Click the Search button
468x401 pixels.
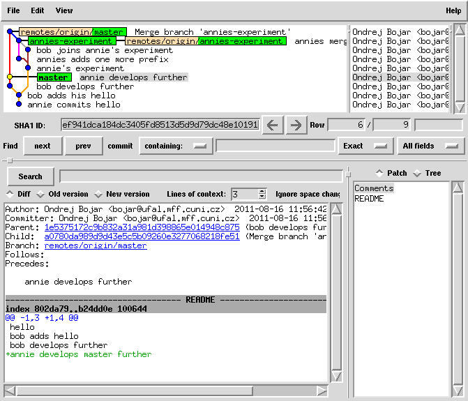click(30, 176)
